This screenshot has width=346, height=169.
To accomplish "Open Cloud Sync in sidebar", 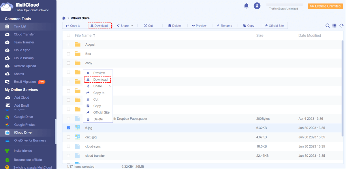I will (x=22, y=50).
